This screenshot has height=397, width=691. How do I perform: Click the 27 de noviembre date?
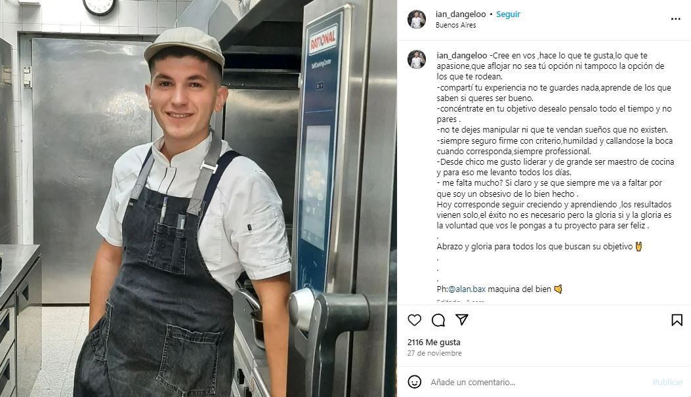tap(434, 353)
